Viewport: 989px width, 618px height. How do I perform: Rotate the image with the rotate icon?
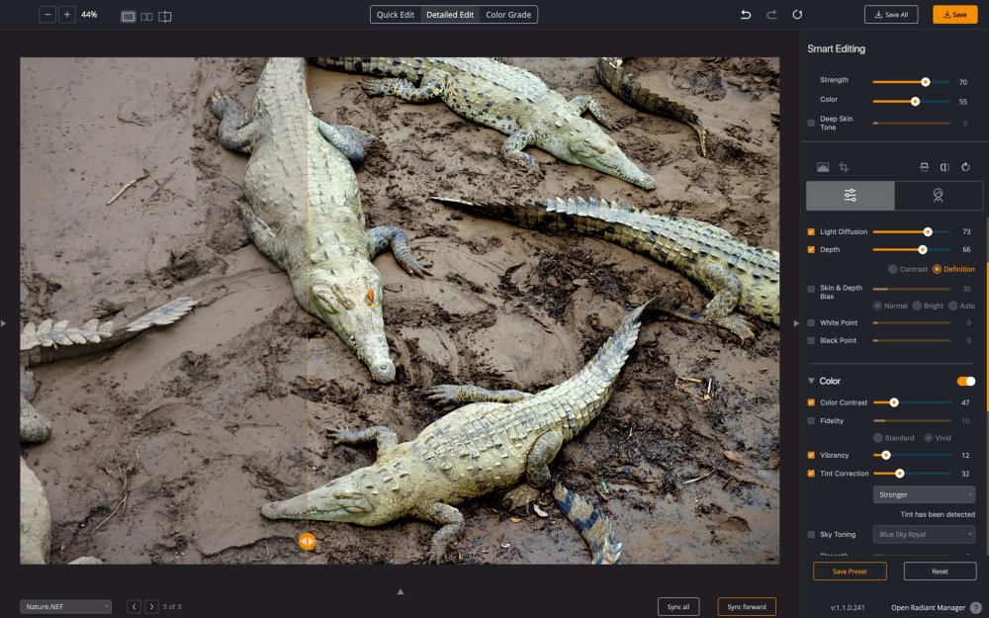coord(965,167)
